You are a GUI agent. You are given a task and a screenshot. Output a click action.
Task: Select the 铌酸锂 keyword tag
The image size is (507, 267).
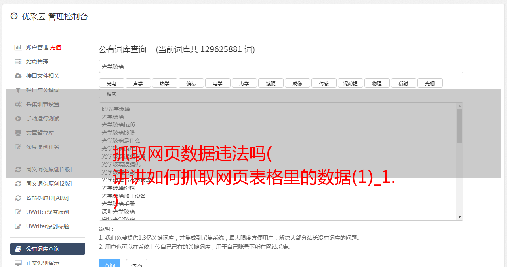(x=351, y=83)
